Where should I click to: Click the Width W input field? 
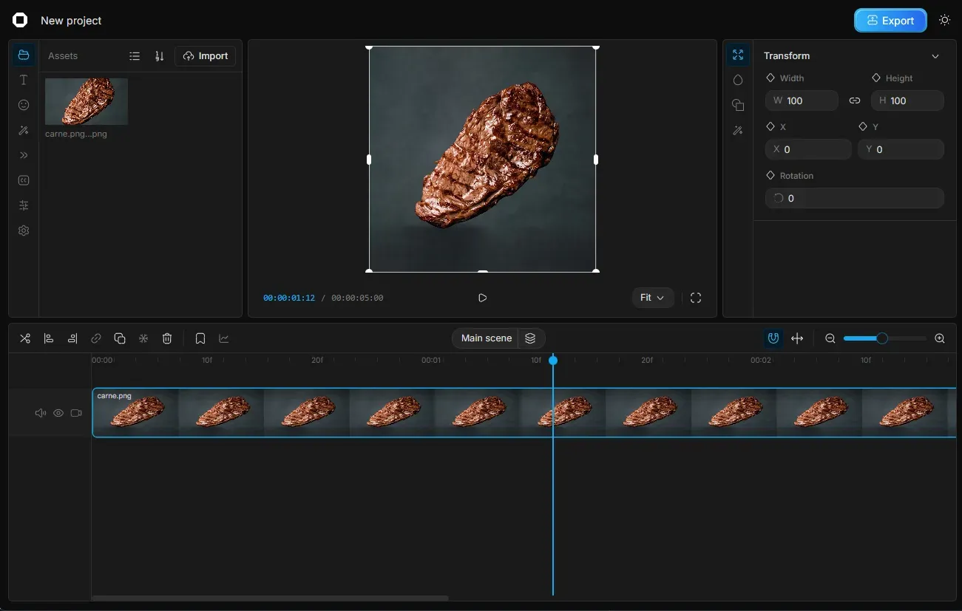coord(802,100)
